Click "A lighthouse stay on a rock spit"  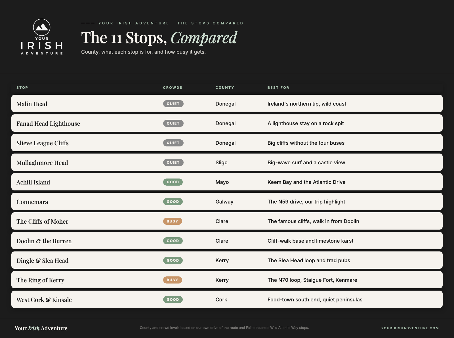tap(306, 123)
